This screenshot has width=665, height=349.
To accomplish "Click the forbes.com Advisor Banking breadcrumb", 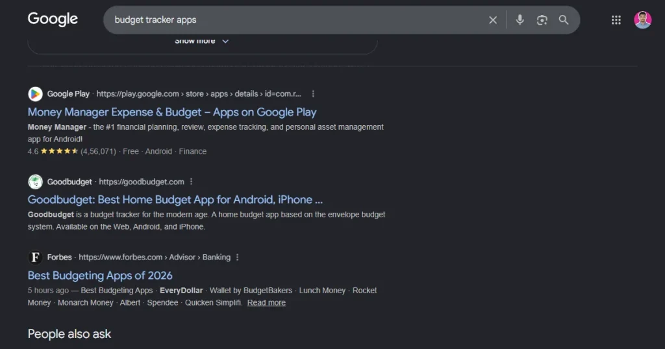I will [155, 257].
